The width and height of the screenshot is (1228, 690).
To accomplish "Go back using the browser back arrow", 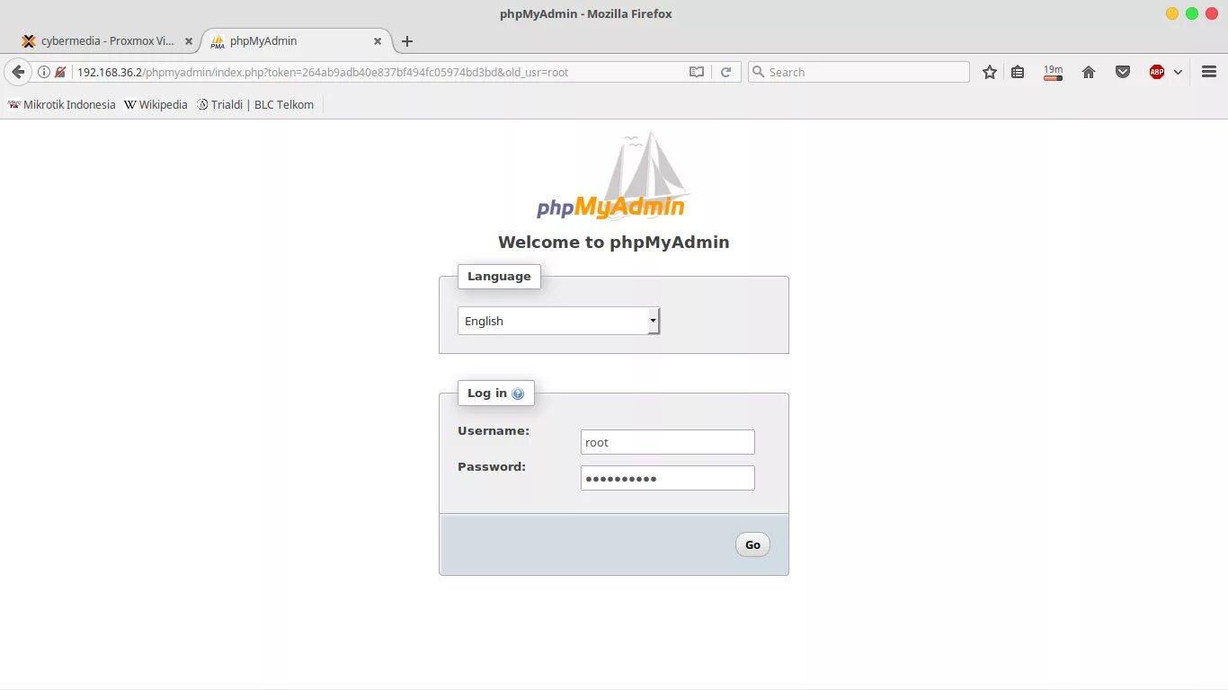I will 18,72.
